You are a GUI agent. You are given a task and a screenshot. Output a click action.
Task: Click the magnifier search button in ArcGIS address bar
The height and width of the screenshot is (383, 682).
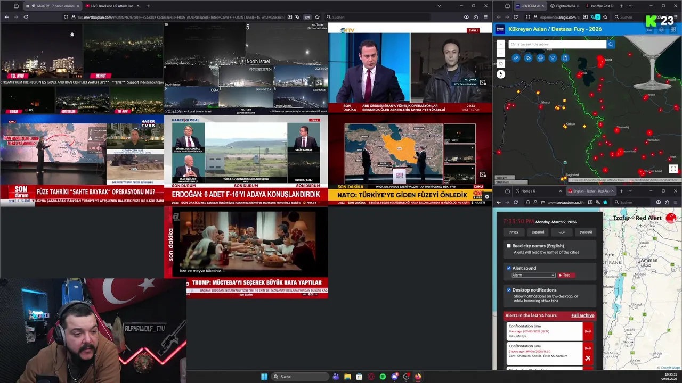(x=611, y=45)
